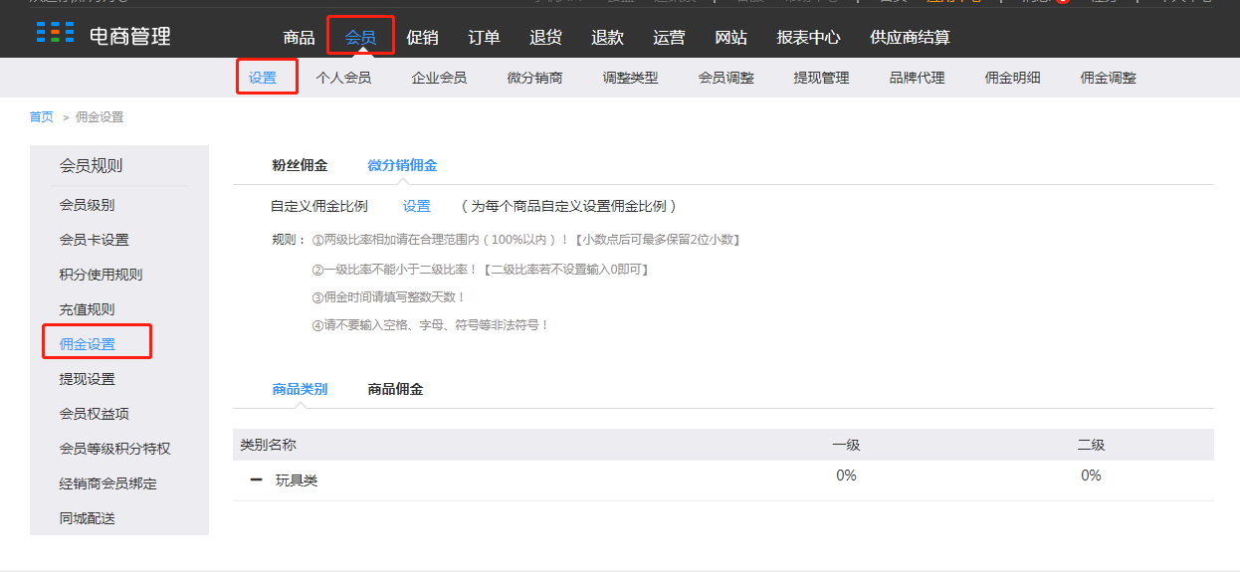Screen dimensions: 1240x572
Task: Open 充值规则 in the sidebar
Action: tap(87, 309)
